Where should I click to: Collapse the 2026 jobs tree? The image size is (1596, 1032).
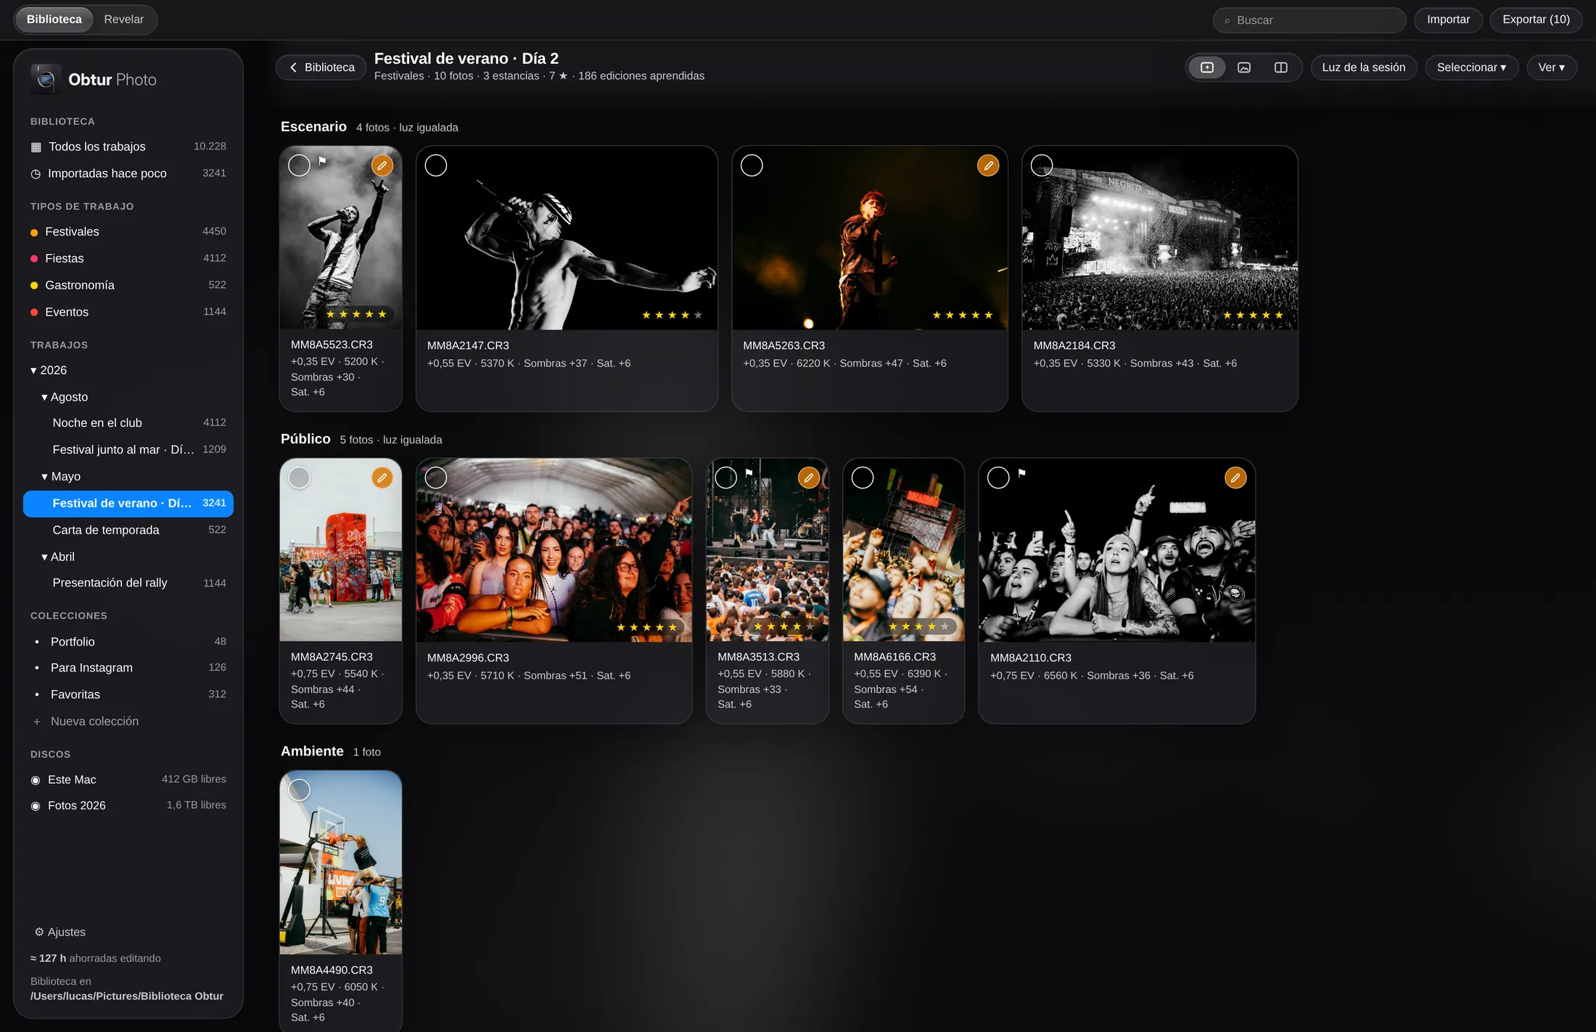pos(33,370)
